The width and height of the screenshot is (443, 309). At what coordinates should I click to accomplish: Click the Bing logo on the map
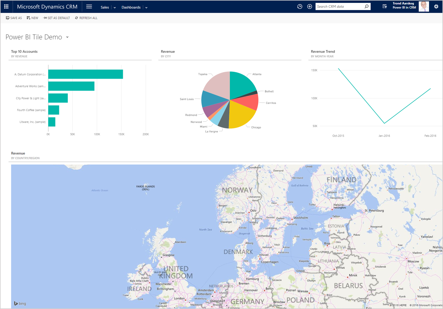point(20,303)
